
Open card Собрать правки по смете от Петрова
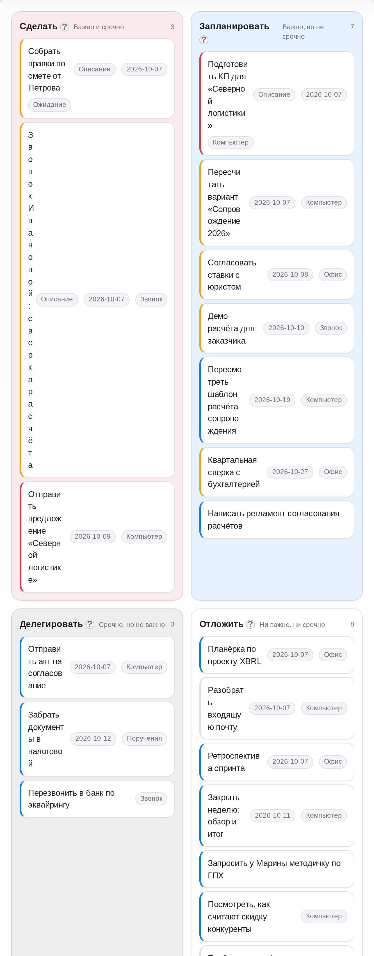(97, 78)
